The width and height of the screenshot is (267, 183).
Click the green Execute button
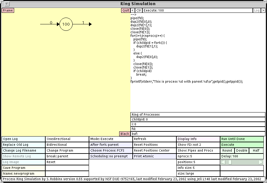pyautogui.click(x=242, y=145)
